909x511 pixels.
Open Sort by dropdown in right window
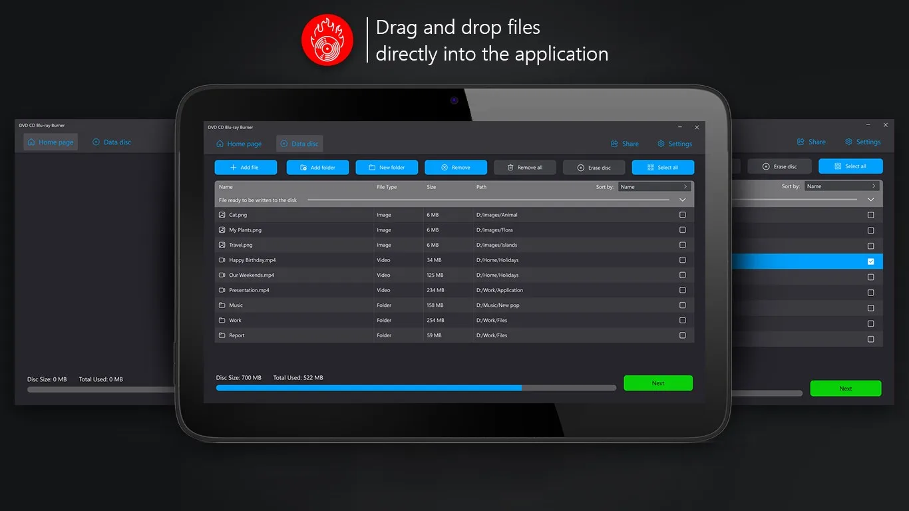point(842,186)
